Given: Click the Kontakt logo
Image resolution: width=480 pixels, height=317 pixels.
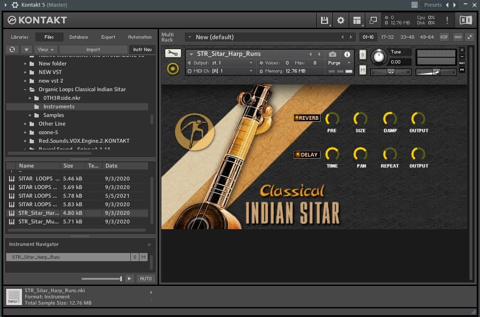Looking at the screenshot, I should (x=37, y=20).
